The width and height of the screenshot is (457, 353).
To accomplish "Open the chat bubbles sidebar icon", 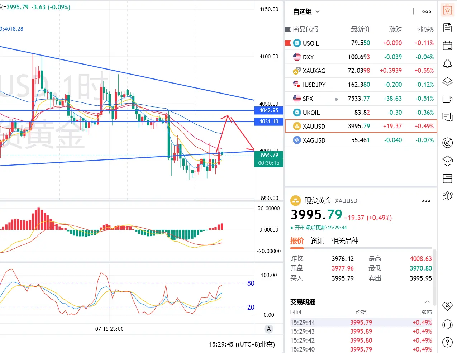I will 447,117.
